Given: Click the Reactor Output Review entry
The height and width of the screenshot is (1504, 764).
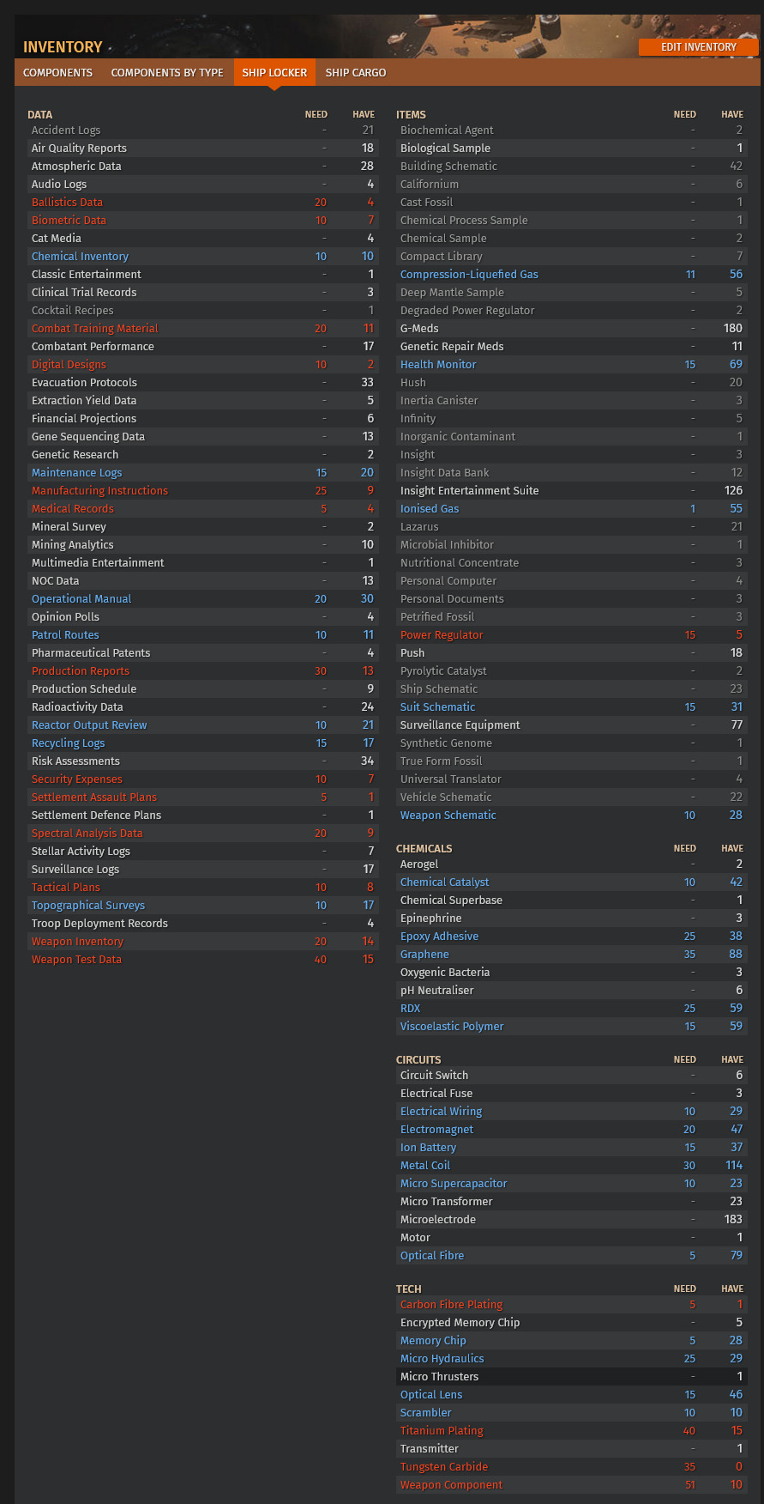Looking at the screenshot, I should coord(89,725).
